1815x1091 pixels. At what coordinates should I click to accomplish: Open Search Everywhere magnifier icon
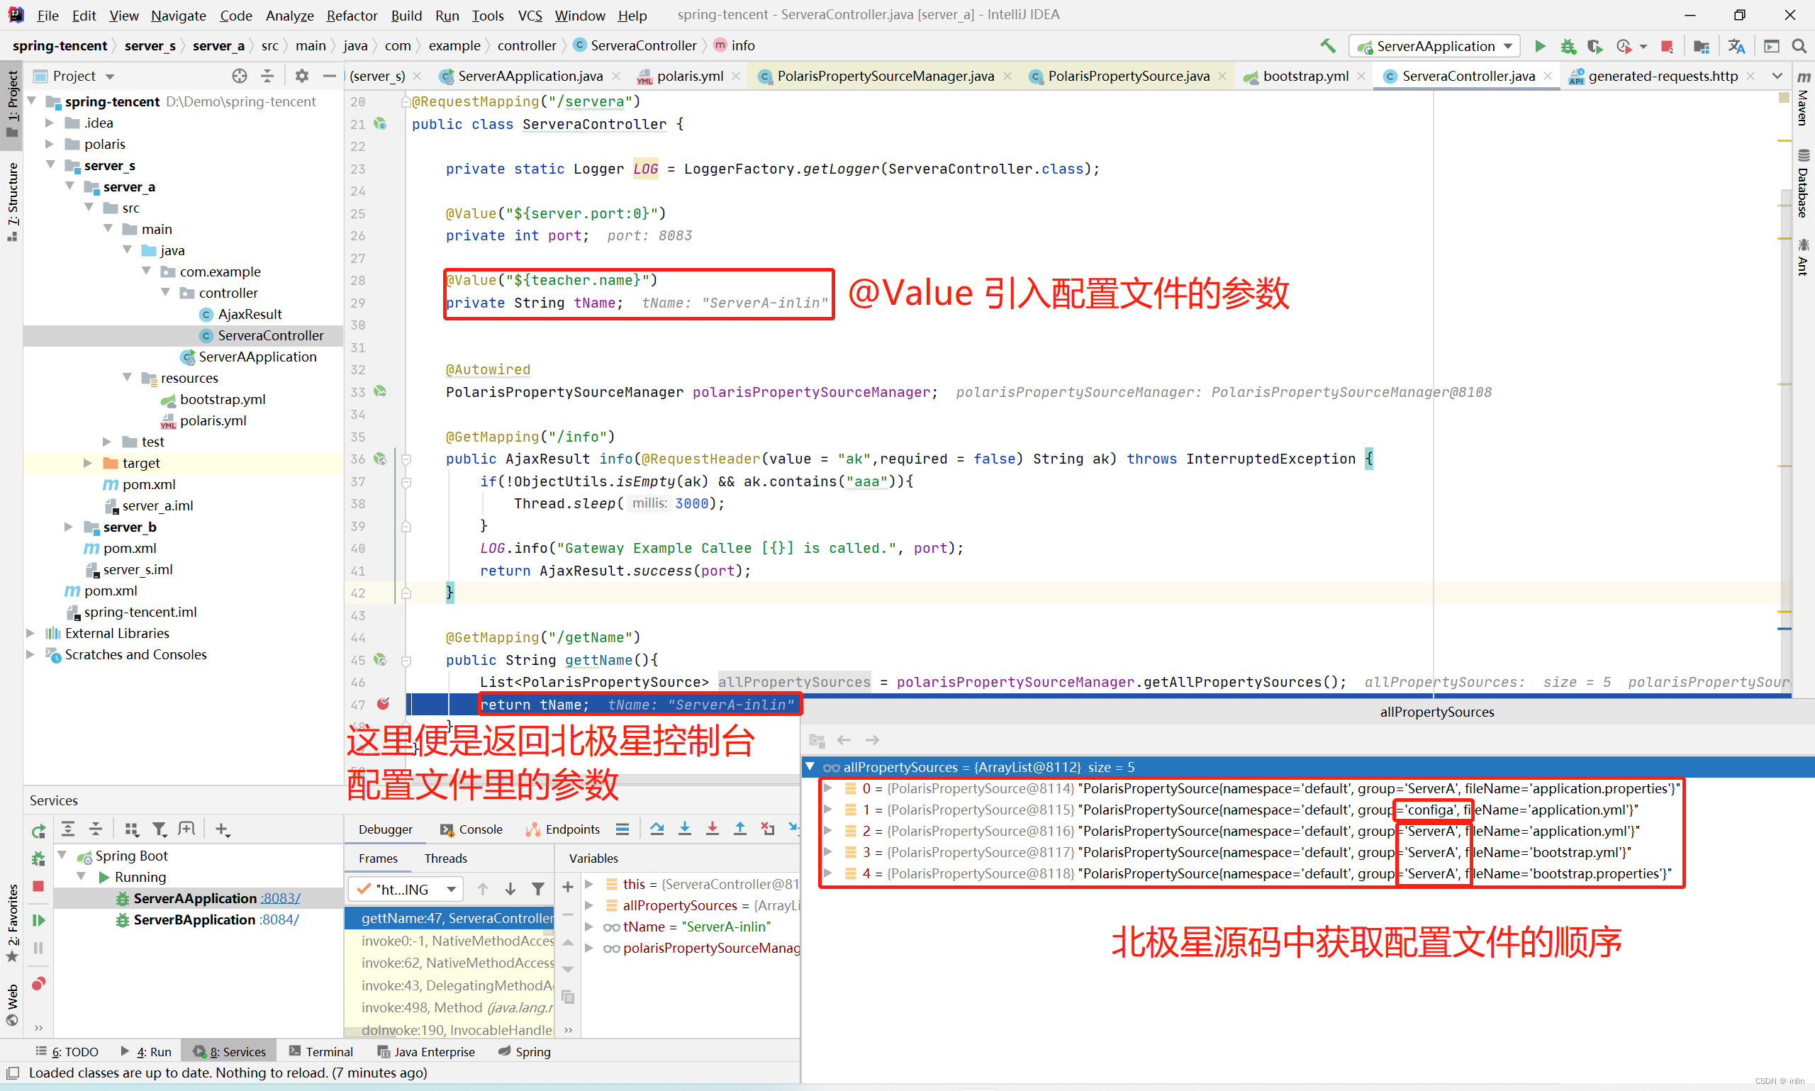(x=1799, y=45)
